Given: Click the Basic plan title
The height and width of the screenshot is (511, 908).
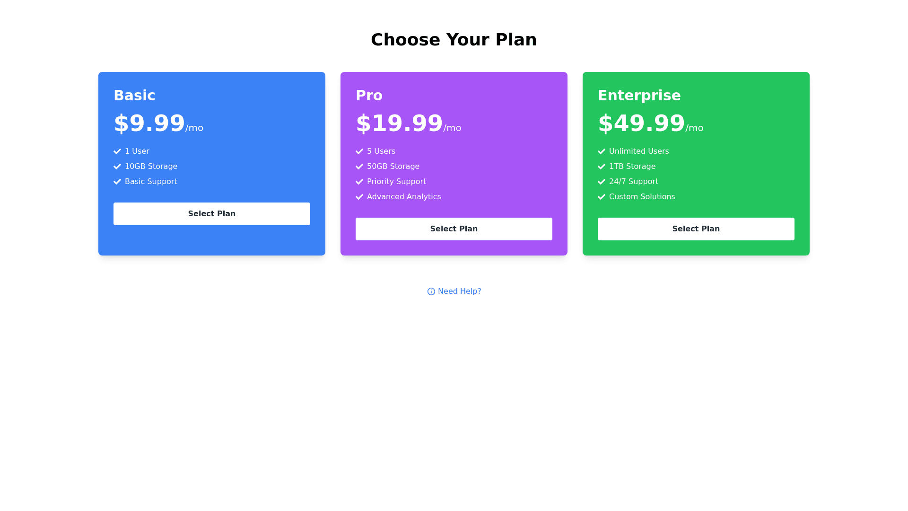Looking at the screenshot, I should click(134, 96).
